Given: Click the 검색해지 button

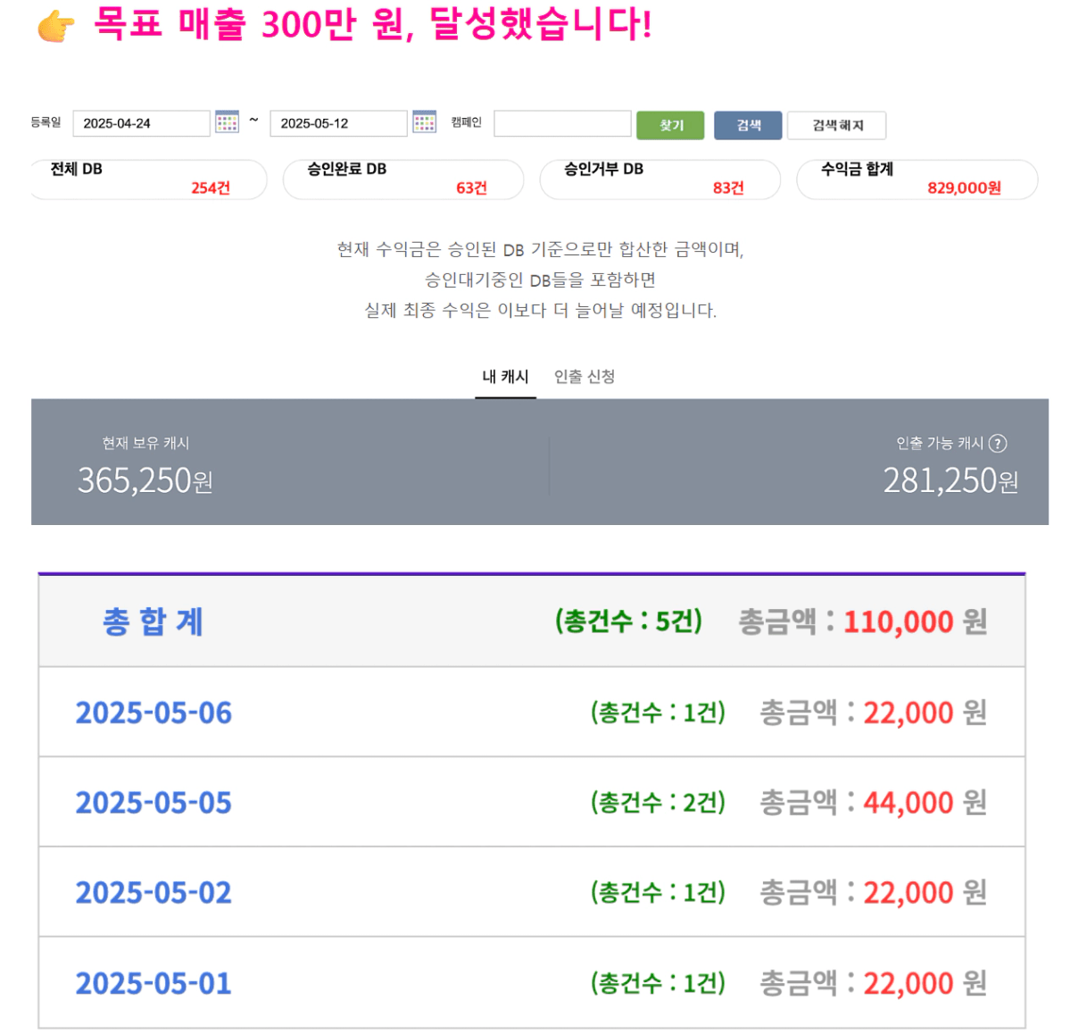Looking at the screenshot, I should [837, 125].
